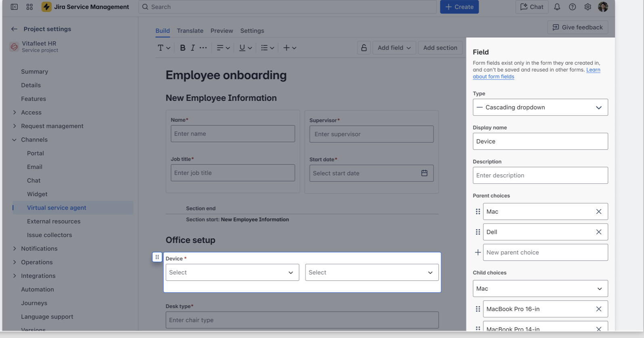
Task: Open the Learn about form fields link
Action: pos(536,73)
